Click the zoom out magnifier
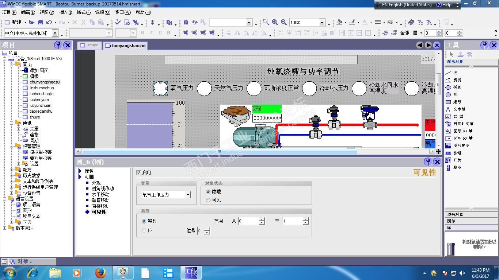The image size is (499, 280). [284, 22]
